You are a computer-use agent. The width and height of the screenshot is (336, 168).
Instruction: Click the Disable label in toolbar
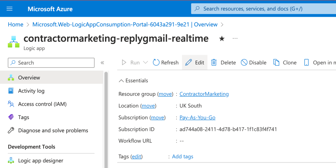[x=258, y=63]
